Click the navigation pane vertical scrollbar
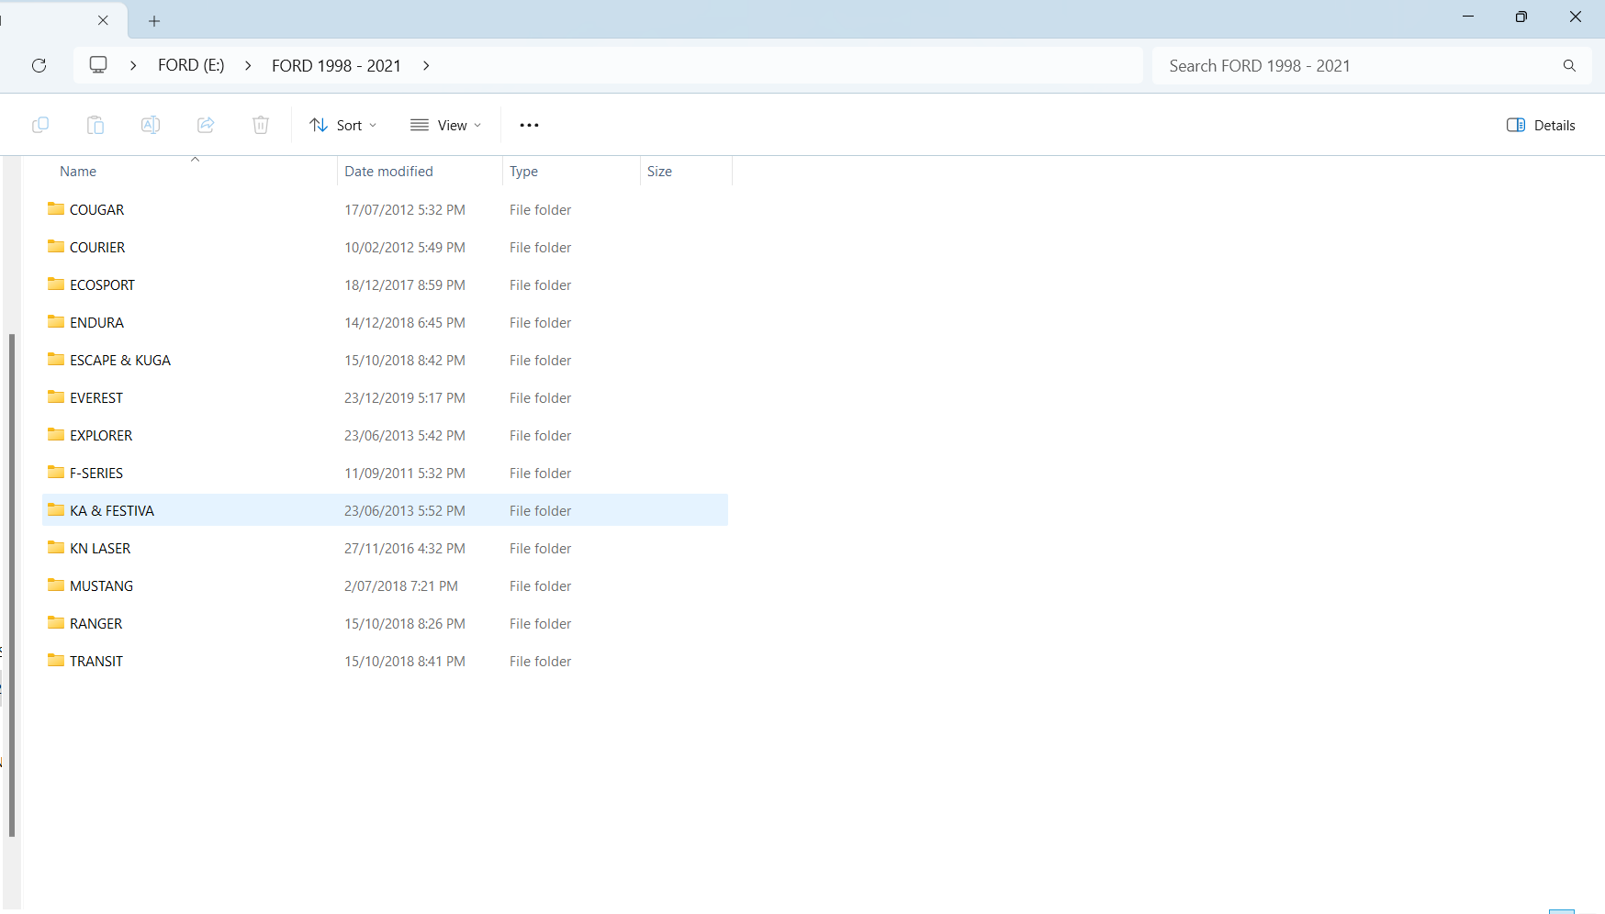This screenshot has width=1605, height=914. click(12, 585)
